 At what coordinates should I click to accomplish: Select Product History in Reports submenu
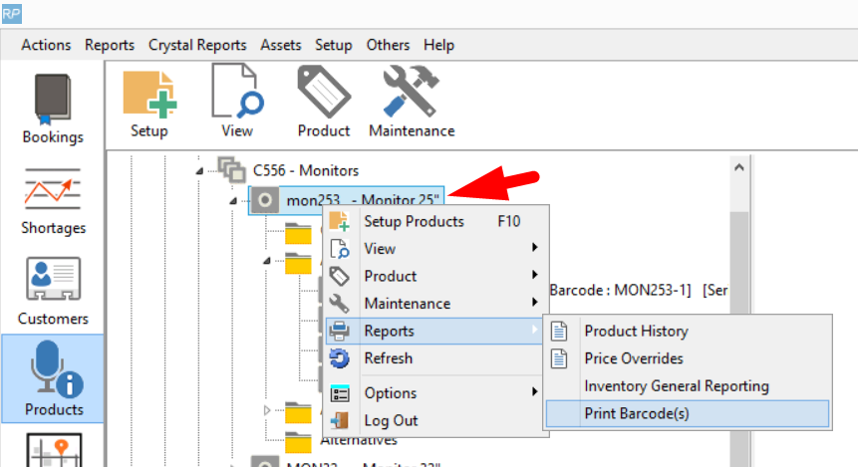click(688, 331)
